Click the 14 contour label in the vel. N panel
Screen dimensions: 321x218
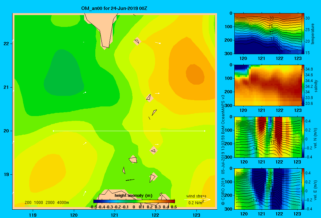255,149
